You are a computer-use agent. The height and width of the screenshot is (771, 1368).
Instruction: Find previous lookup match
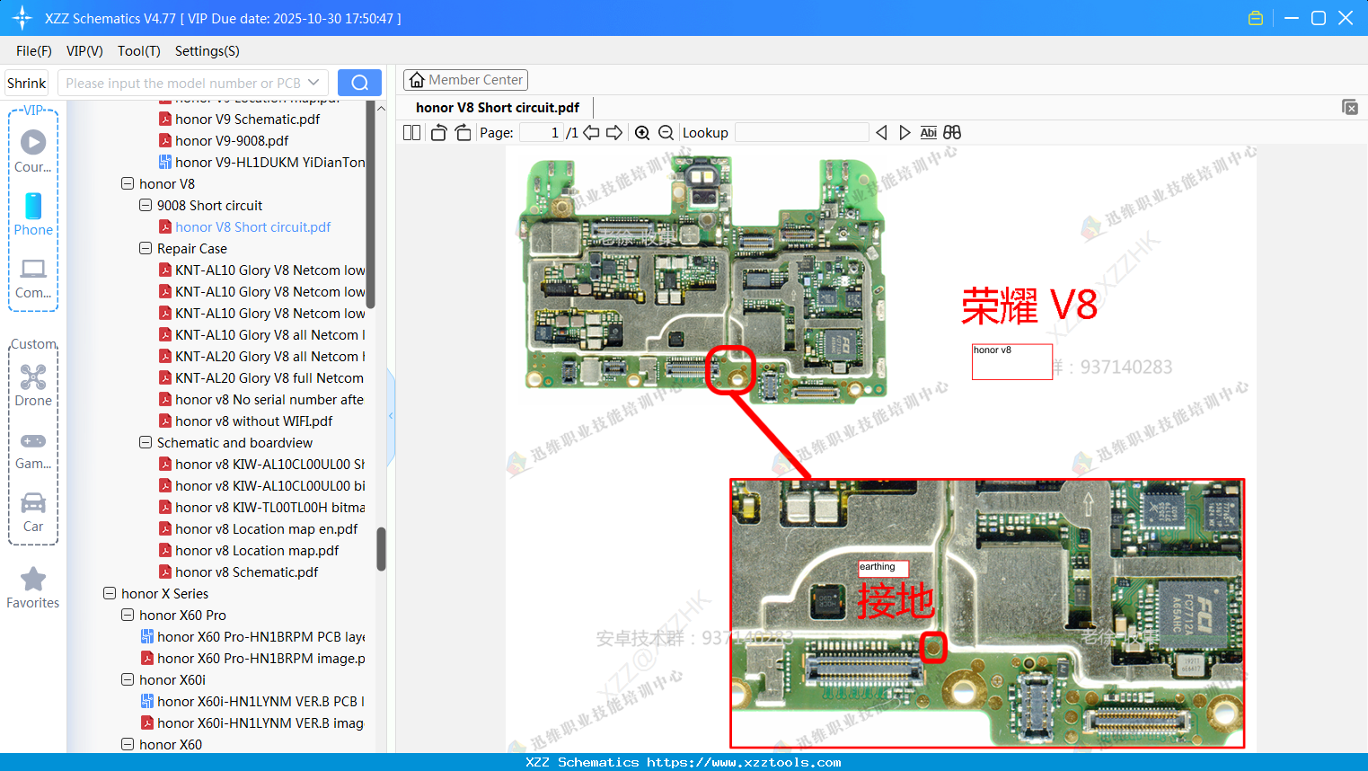pyautogui.click(x=881, y=133)
